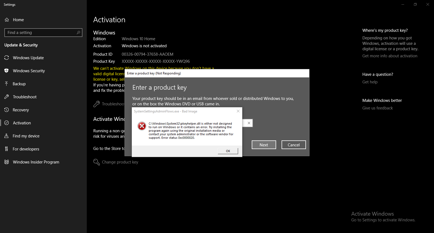
Task: Click 'Enter a product key (Not Responding)' title bar
Action: pyautogui.click(x=217, y=73)
